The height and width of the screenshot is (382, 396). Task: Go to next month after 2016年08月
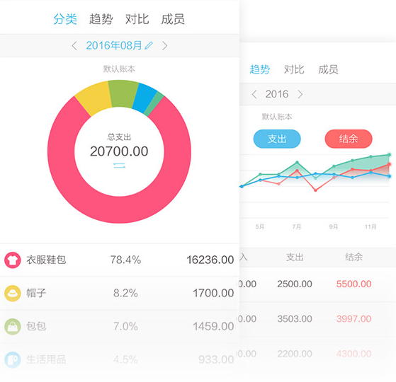[x=164, y=46]
